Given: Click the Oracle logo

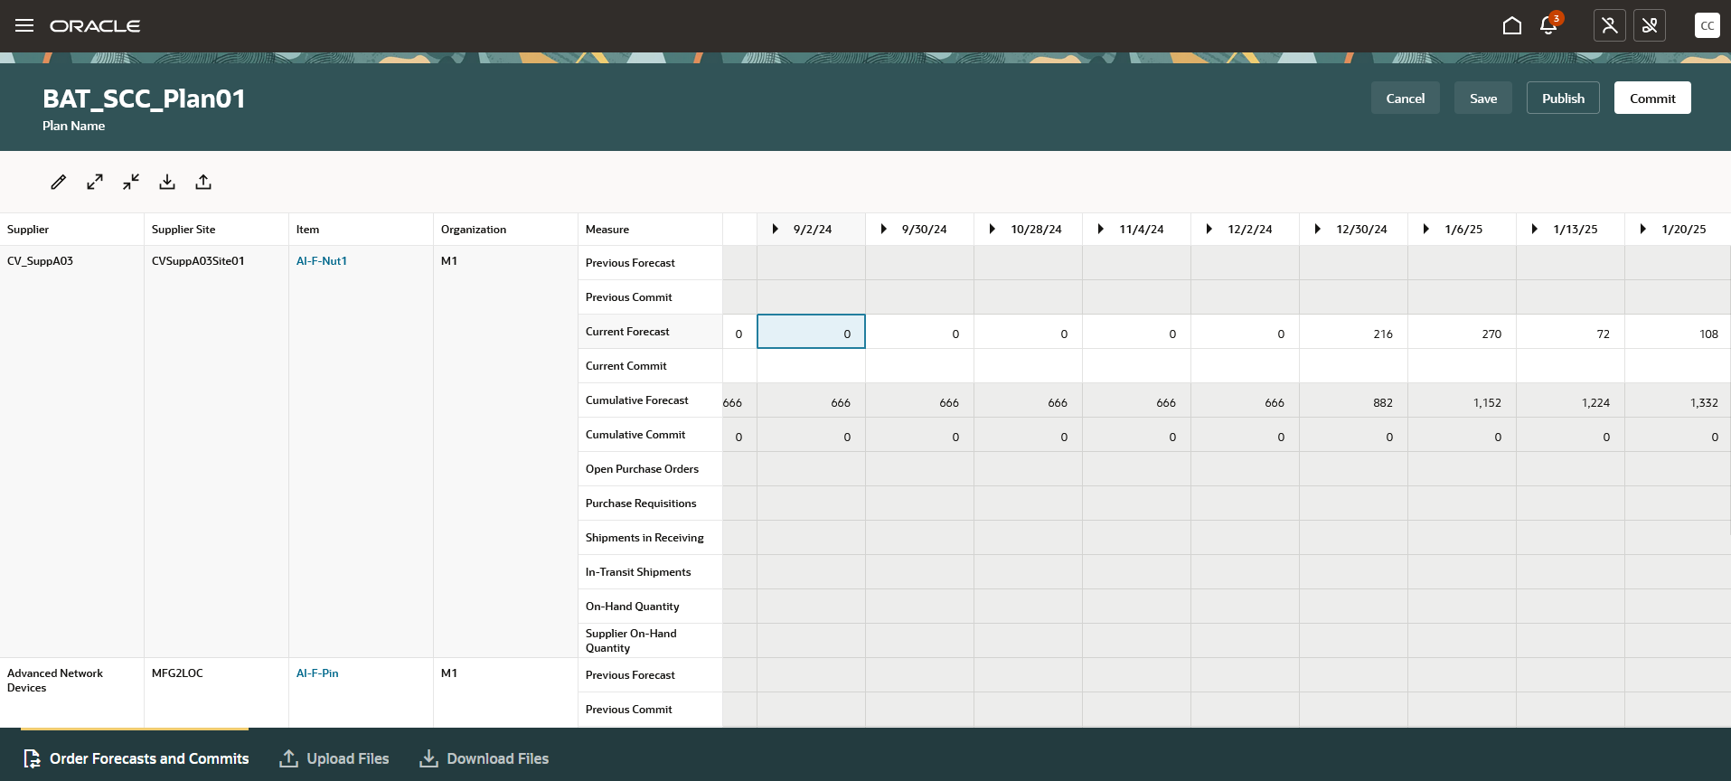Looking at the screenshot, I should pyautogui.click(x=95, y=26).
